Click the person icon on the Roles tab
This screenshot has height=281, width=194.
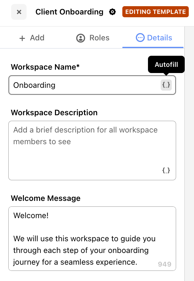pos(81,38)
